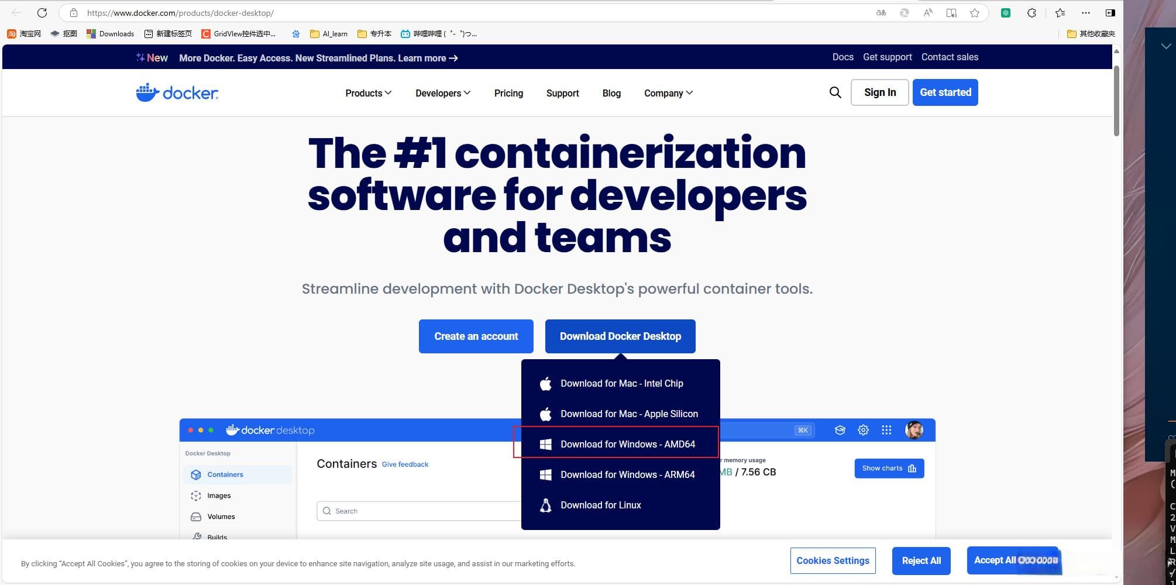Click the Create an account button
Image resolution: width=1176 pixels, height=585 pixels.
point(476,336)
